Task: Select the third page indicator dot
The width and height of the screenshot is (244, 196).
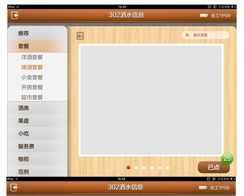Action: (144, 168)
